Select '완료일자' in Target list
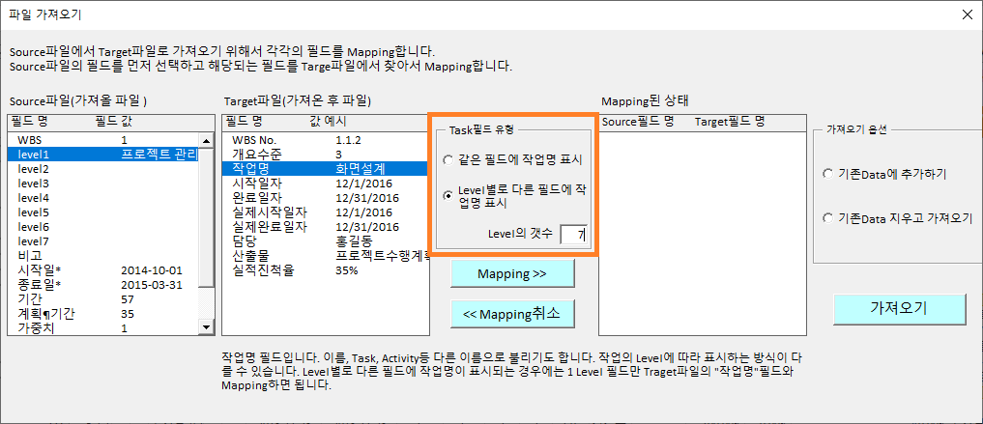 click(326, 197)
